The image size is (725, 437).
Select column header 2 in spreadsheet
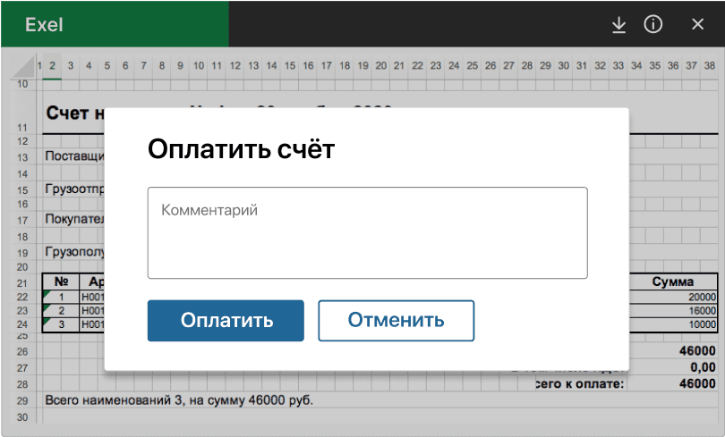click(x=52, y=65)
